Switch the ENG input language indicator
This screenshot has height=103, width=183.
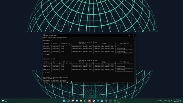pos(166,101)
